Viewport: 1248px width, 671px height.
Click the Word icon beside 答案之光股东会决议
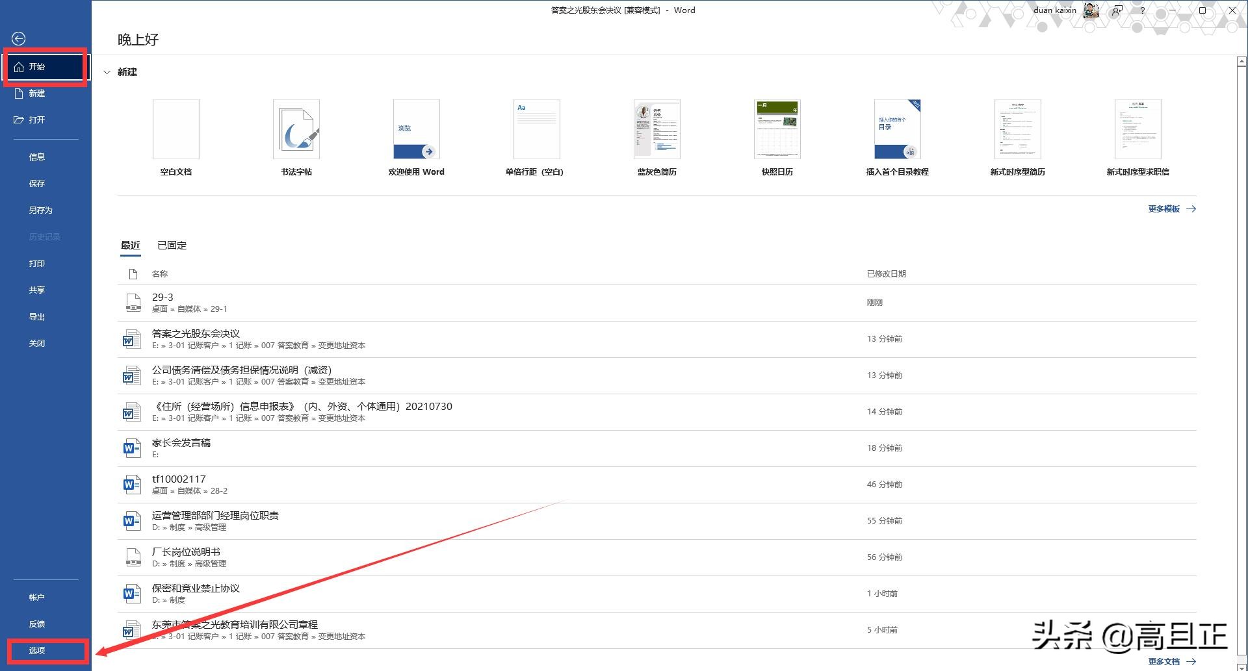point(133,339)
